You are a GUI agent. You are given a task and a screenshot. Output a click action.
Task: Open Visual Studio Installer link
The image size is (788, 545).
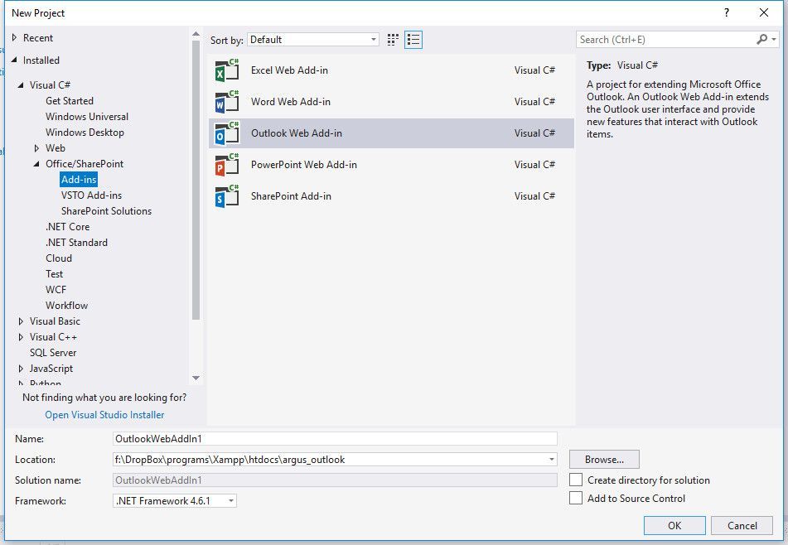pyautogui.click(x=104, y=415)
